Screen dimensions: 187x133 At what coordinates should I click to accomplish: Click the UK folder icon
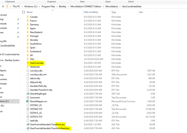[x=28, y=55]
